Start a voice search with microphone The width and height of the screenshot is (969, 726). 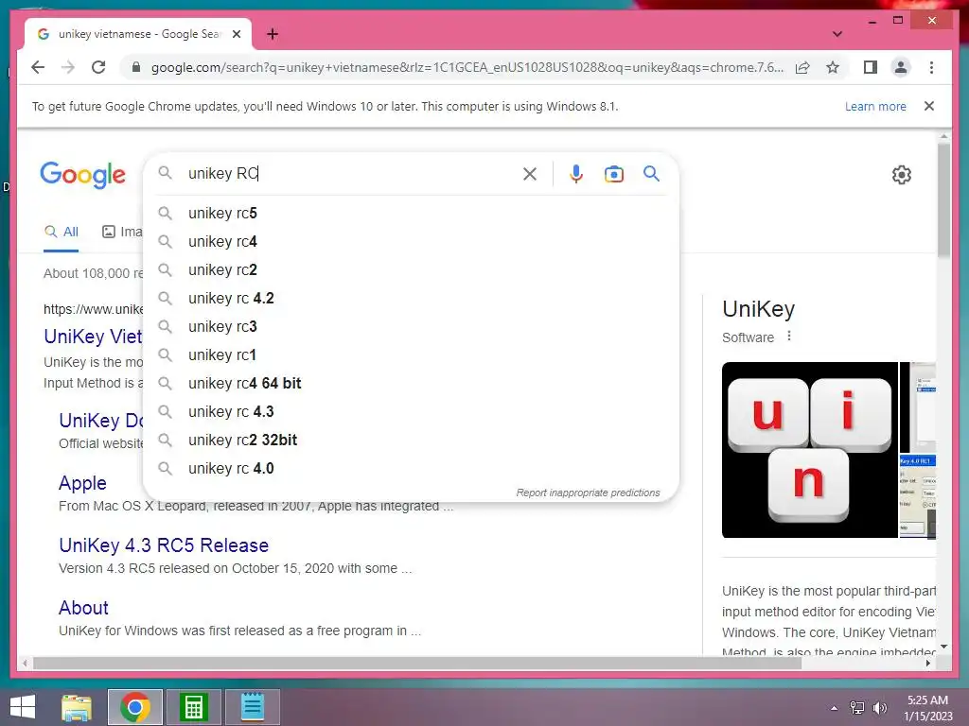coord(576,174)
